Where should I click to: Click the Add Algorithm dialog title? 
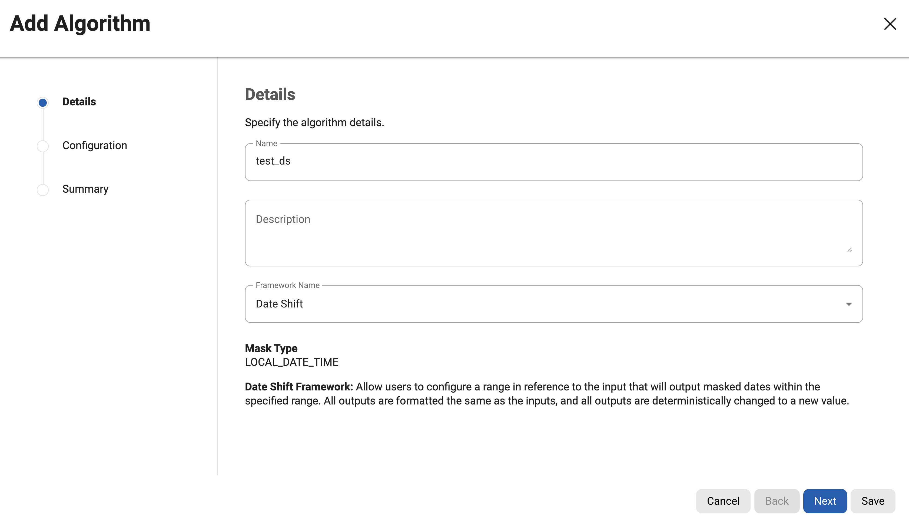80,24
